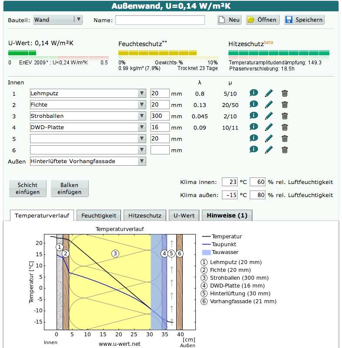This screenshot has height=348, width=342.
Task: Click the Speichern button
Action: pyautogui.click(x=304, y=20)
